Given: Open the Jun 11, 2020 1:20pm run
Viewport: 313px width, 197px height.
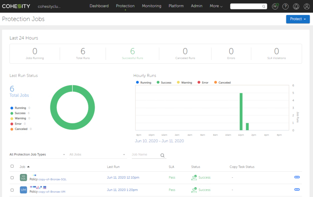Looking at the screenshot, I should pyautogui.click(x=122, y=190).
